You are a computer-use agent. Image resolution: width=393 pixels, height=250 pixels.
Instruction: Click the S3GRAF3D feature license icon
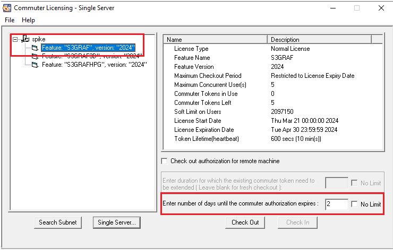35,56
